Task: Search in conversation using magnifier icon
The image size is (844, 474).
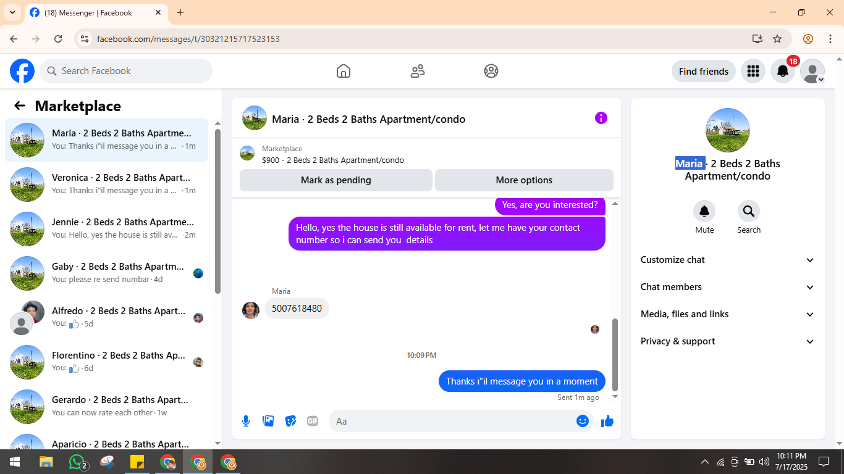Action: click(749, 212)
